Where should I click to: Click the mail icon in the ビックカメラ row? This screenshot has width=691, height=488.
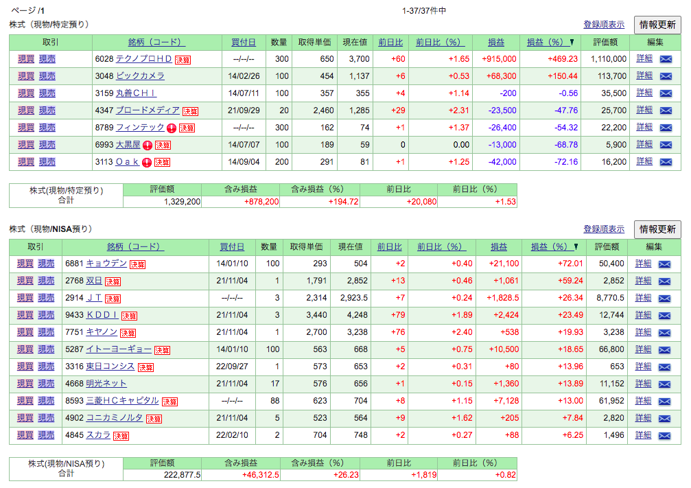pyautogui.click(x=666, y=76)
